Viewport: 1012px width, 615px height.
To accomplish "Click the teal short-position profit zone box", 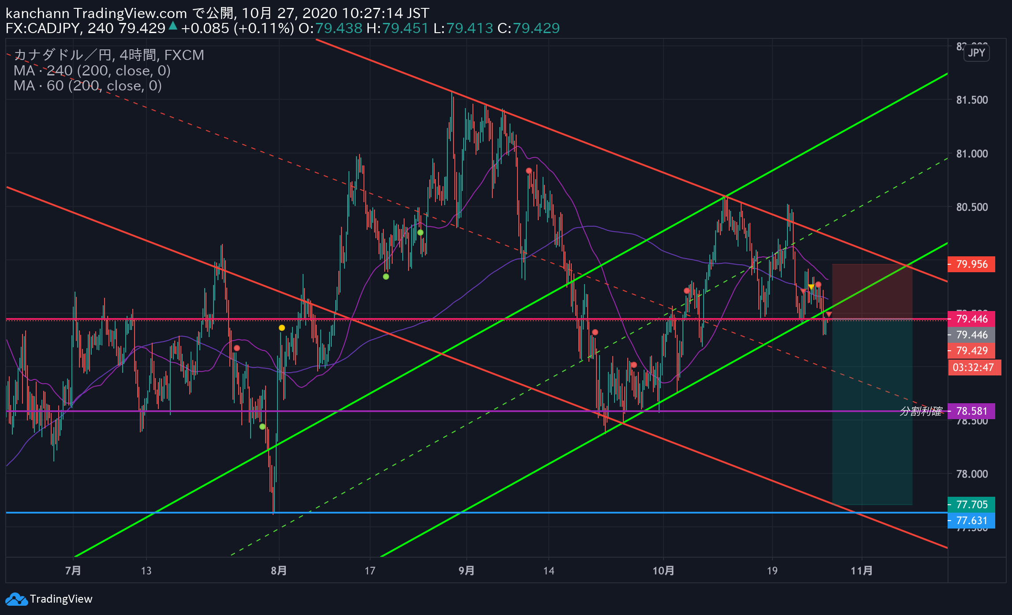I will 872,412.
